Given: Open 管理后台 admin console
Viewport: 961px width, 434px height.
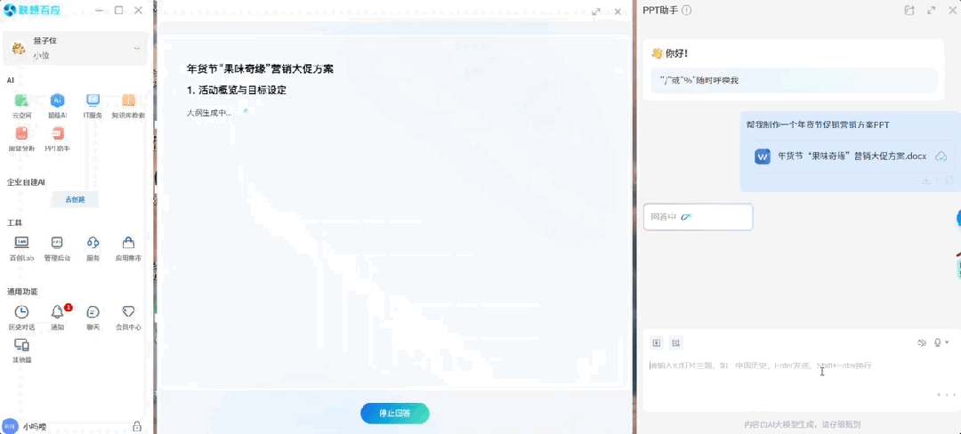Looking at the screenshot, I should pos(57,247).
